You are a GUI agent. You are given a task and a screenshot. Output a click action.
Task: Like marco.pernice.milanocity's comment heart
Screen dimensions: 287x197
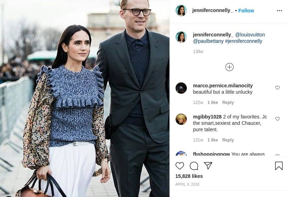(277, 88)
